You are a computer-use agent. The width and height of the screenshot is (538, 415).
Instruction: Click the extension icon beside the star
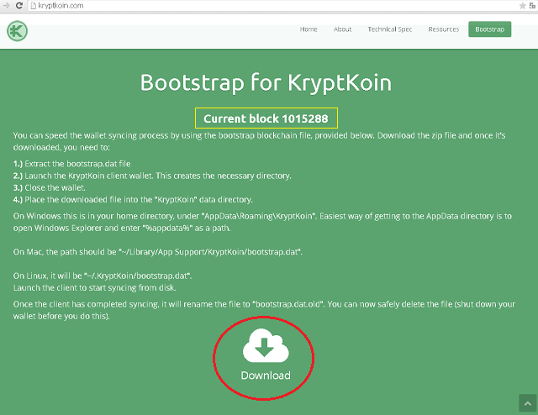tap(532, 6)
